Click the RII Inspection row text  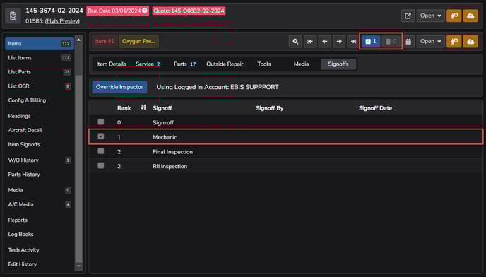click(x=170, y=166)
